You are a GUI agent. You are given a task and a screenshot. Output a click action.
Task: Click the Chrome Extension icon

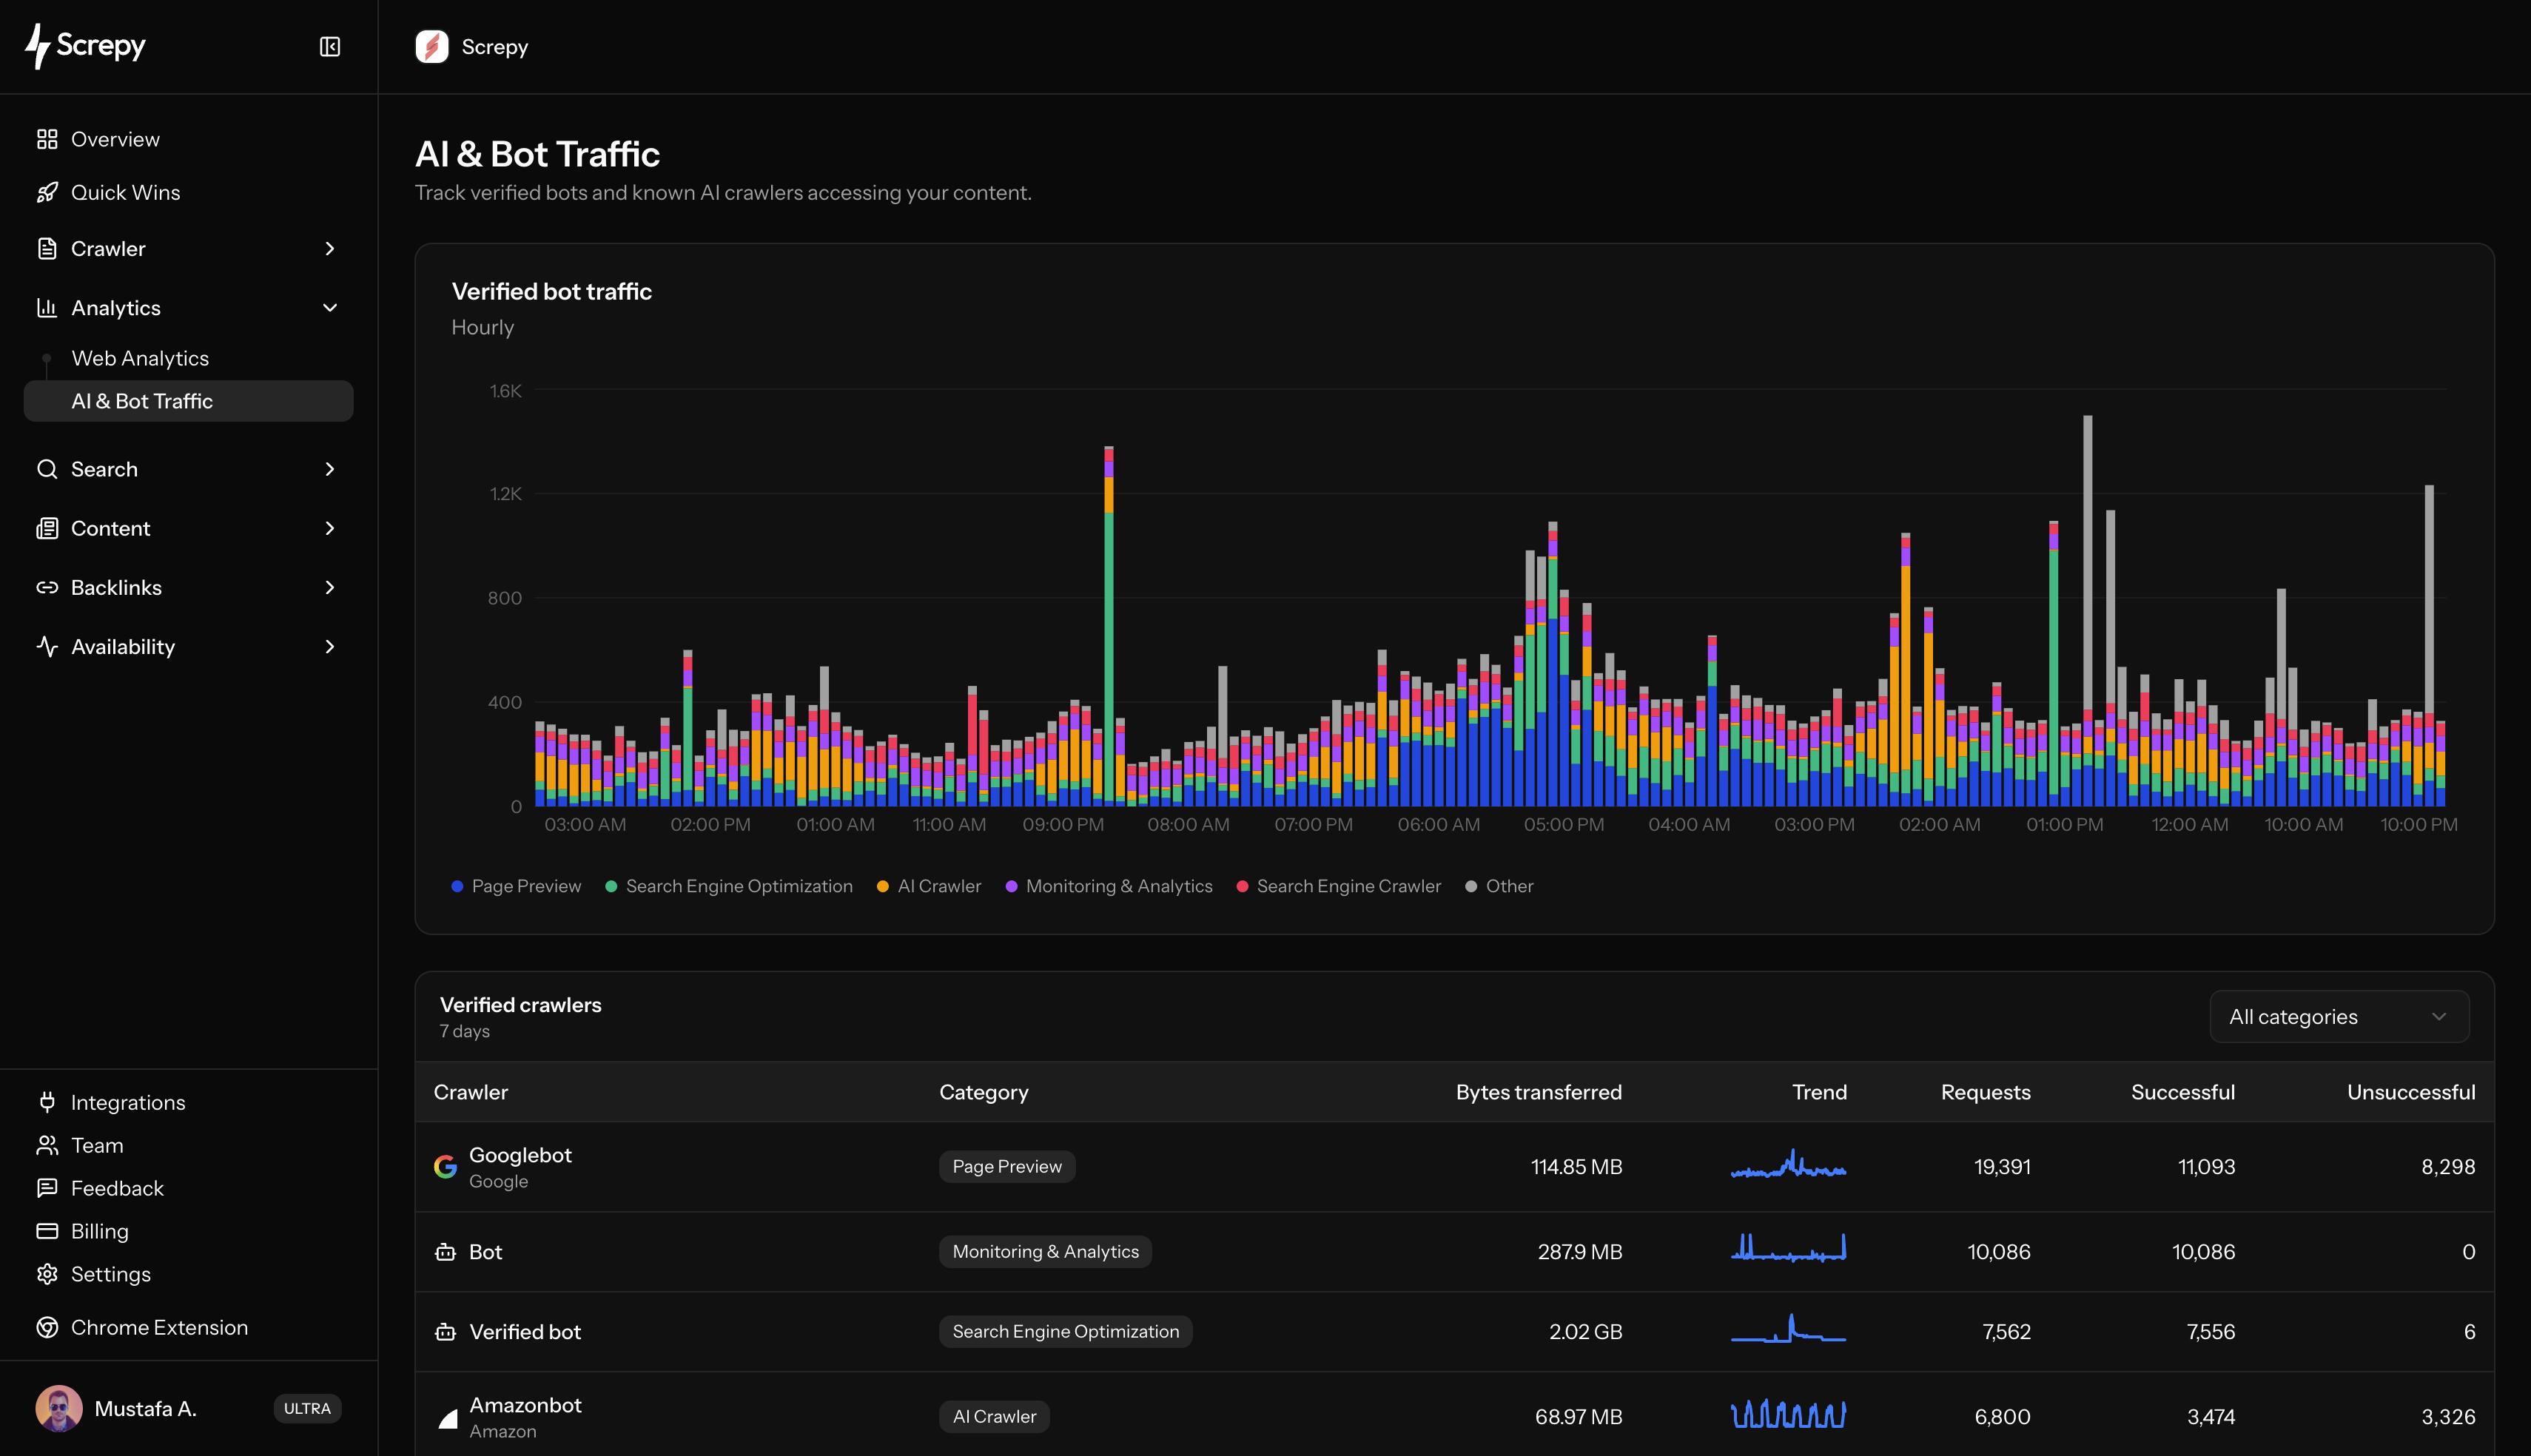47,1327
